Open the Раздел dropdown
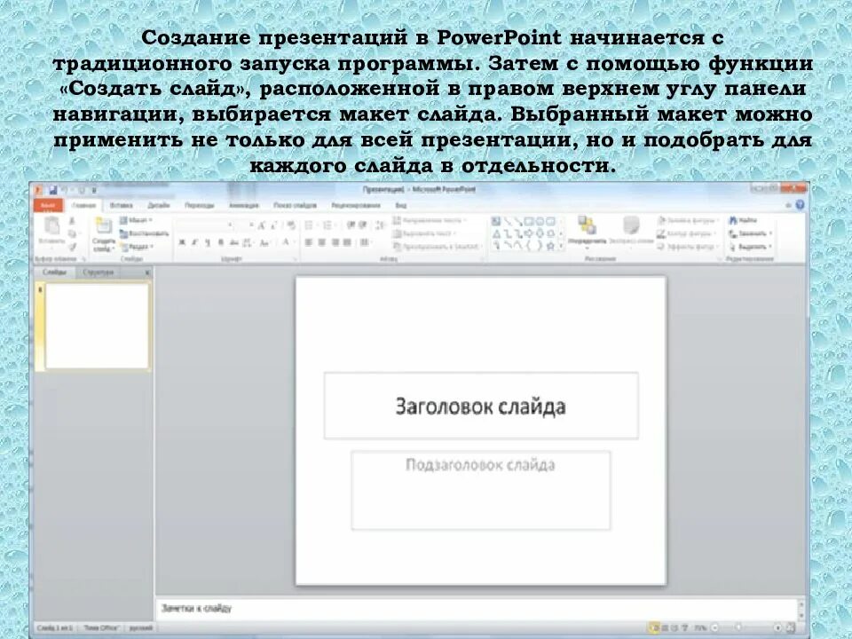Viewport: 852px width, 639px height. 137,247
